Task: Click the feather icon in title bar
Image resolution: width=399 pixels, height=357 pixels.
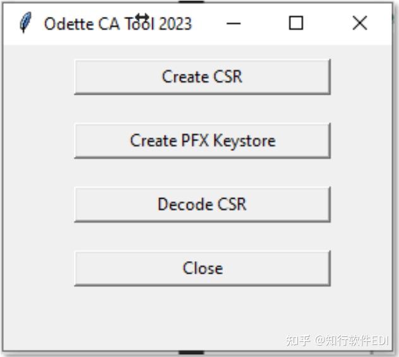Action: point(25,23)
